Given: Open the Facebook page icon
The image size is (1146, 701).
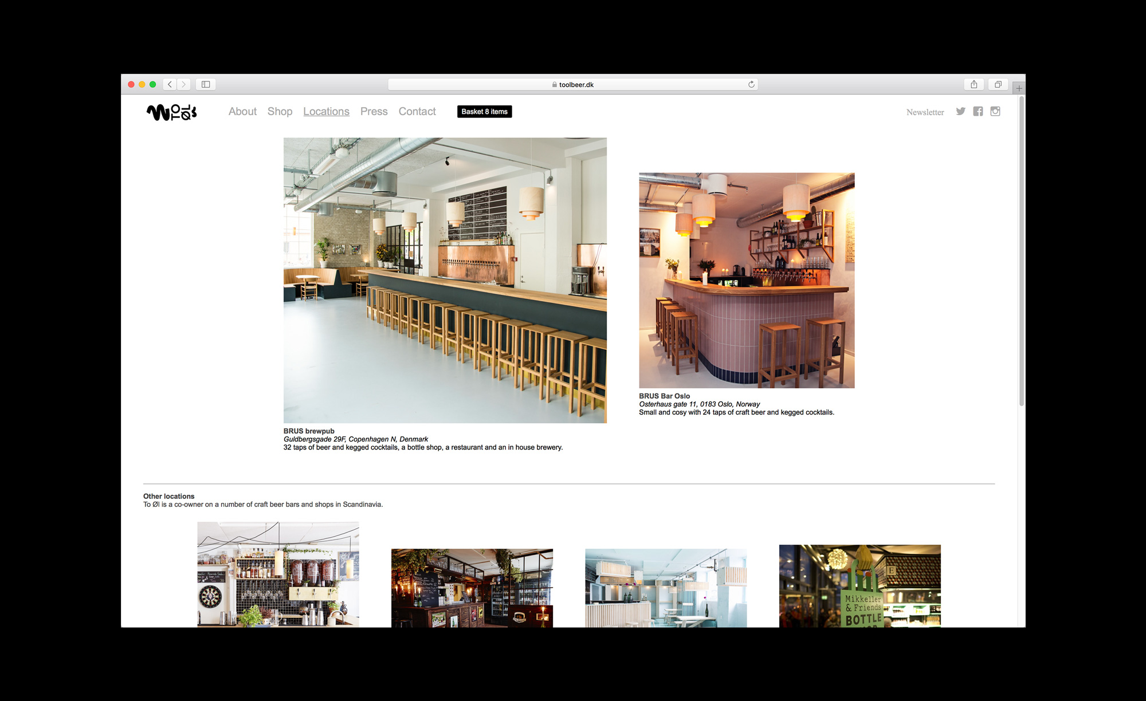Looking at the screenshot, I should click(x=978, y=112).
